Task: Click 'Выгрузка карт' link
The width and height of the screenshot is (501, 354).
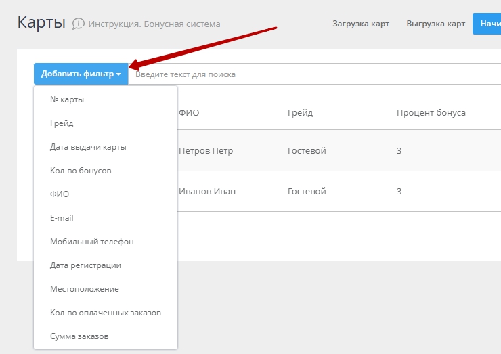Action: (435, 24)
